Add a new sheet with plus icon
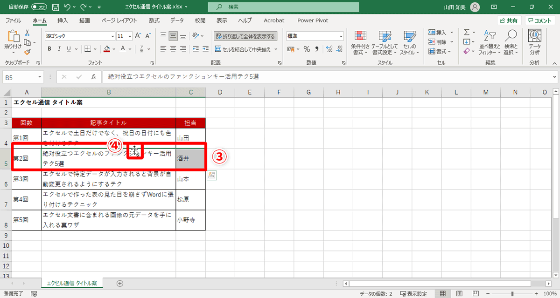This screenshot has height=298, width=560. 120,283
